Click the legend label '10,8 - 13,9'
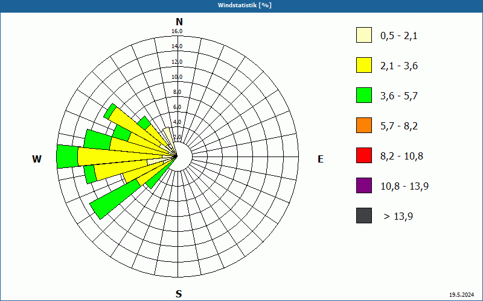Screen dimensions: 483x301 tap(405, 187)
